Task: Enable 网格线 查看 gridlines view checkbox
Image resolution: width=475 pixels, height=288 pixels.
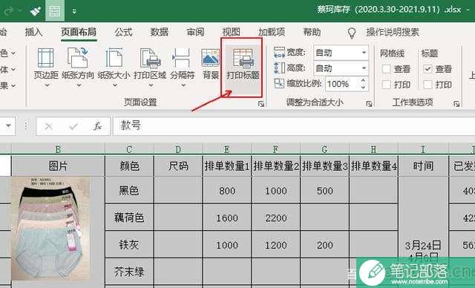Action: (x=386, y=69)
